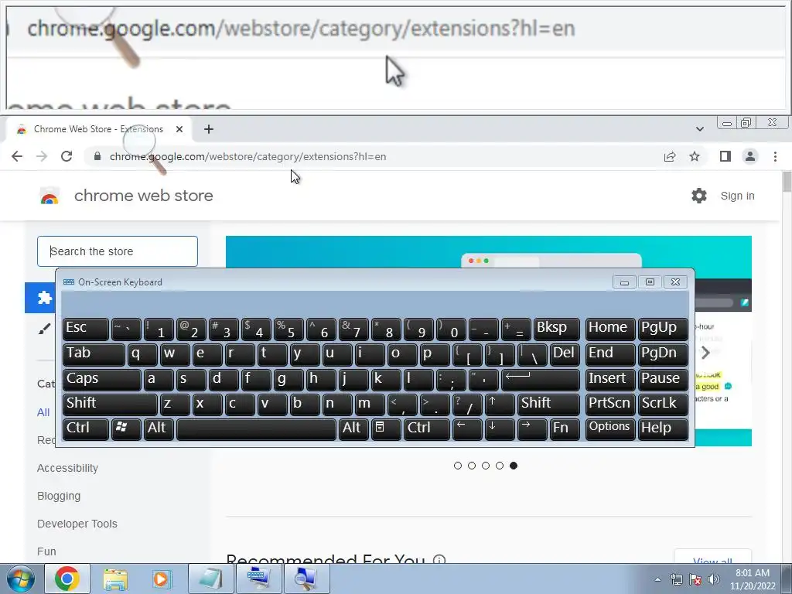Click the Sign in link
The height and width of the screenshot is (594, 792).
(x=737, y=196)
